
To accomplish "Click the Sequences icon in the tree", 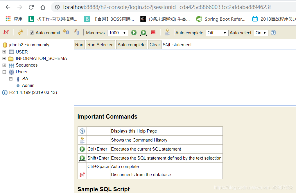I will [x=11, y=65].
